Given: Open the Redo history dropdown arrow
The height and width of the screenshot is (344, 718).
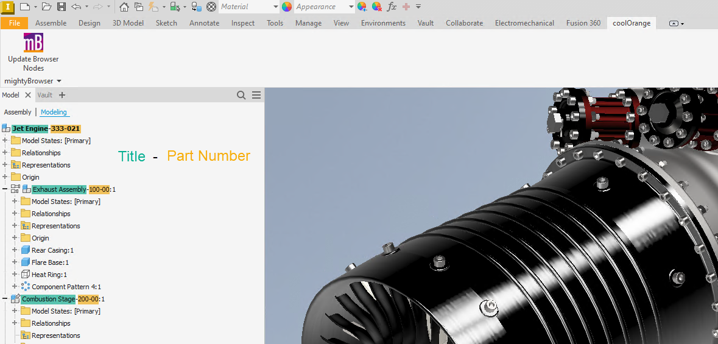Looking at the screenshot, I should point(108,7).
